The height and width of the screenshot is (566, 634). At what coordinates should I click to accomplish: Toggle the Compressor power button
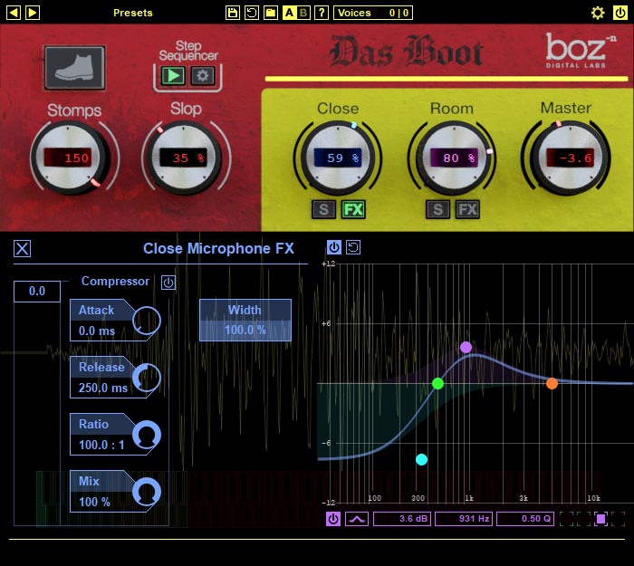(x=168, y=283)
